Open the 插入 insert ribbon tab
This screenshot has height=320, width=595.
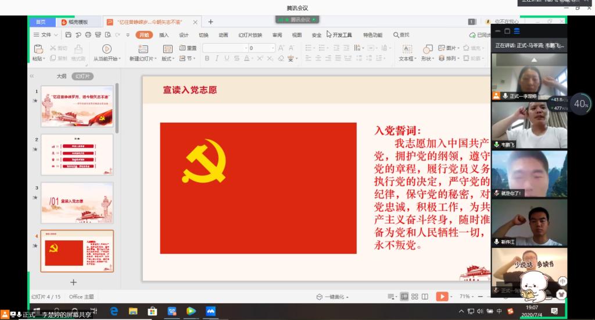pyautogui.click(x=164, y=35)
